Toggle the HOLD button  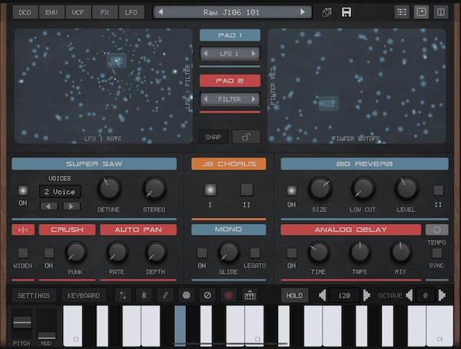294,295
